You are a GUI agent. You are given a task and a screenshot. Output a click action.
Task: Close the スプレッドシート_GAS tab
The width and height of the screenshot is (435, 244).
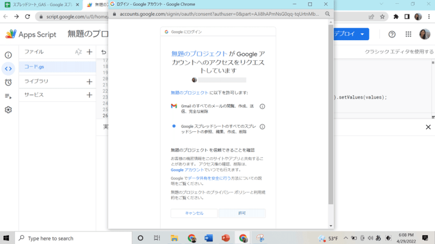point(77,5)
